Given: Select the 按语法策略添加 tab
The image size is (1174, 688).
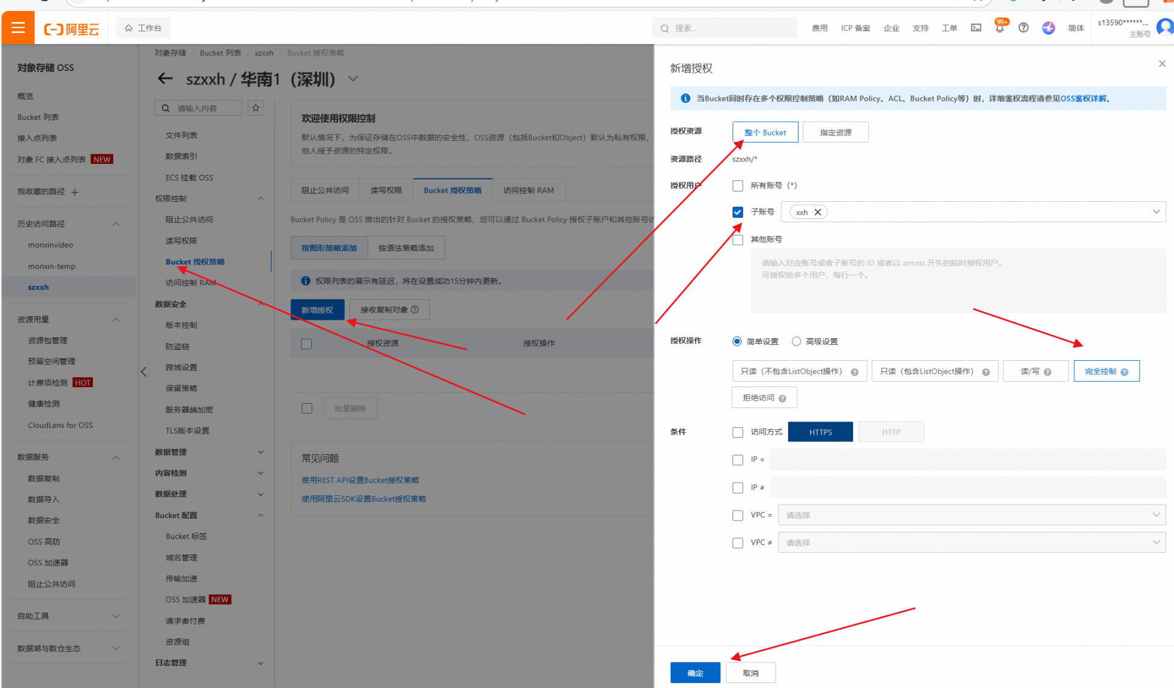Looking at the screenshot, I should pyautogui.click(x=406, y=248).
